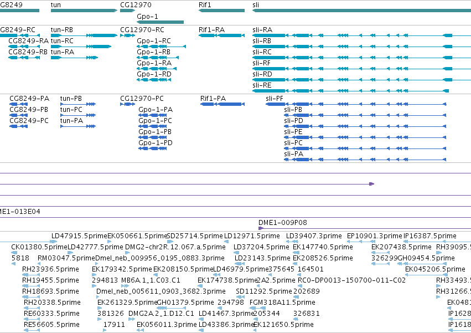471x333 pixels.
Task: Select the Rif1 gene feature
Action: click(x=221, y=11)
